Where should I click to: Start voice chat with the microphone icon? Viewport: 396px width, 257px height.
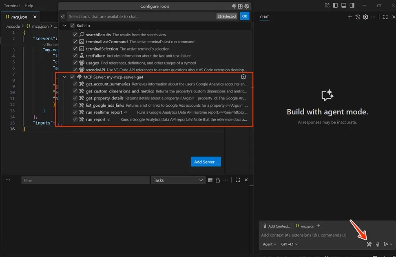point(377,244)
